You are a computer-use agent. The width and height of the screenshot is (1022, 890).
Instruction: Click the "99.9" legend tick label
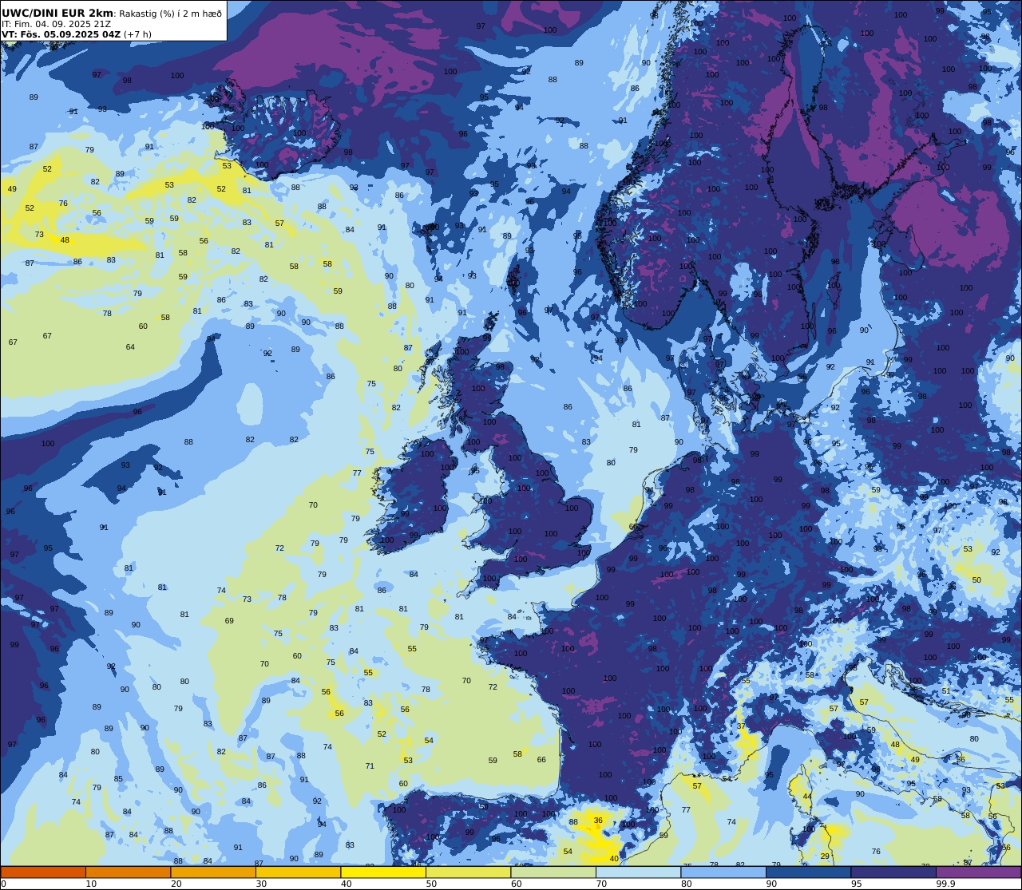[x=945, y=884]
